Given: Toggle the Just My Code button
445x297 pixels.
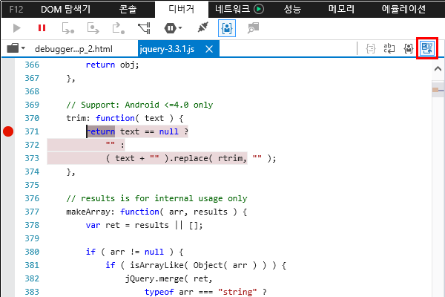Looking at the screenshot, I should tap(227, 28).
